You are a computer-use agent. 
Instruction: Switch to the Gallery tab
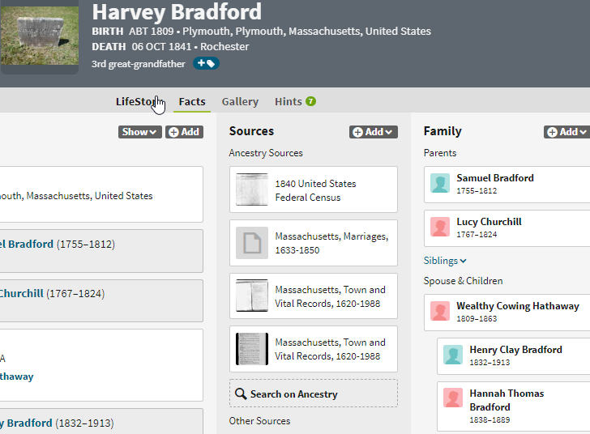(240, 102)
